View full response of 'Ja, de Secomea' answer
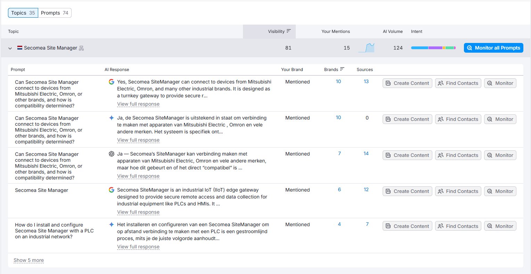The width and height of the screenshot is (531, 274). pyautogui.click(x=138, y=140)
